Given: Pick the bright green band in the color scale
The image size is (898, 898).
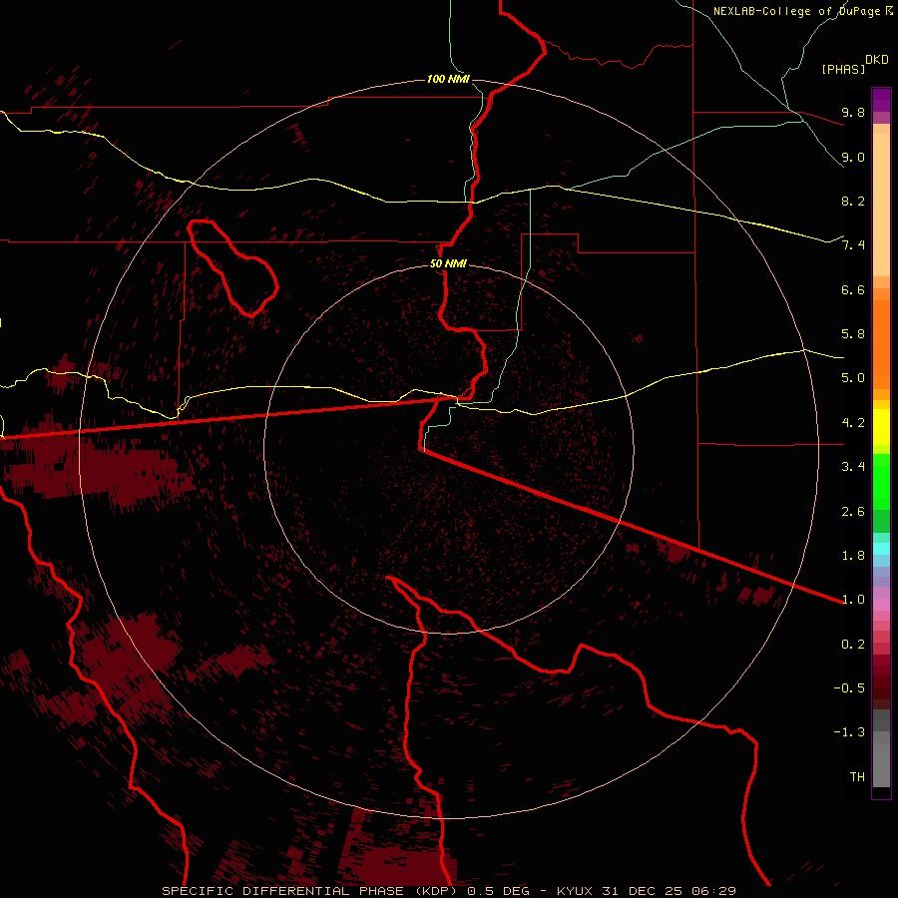Looking at the screenshot, I should click(881, 481).
